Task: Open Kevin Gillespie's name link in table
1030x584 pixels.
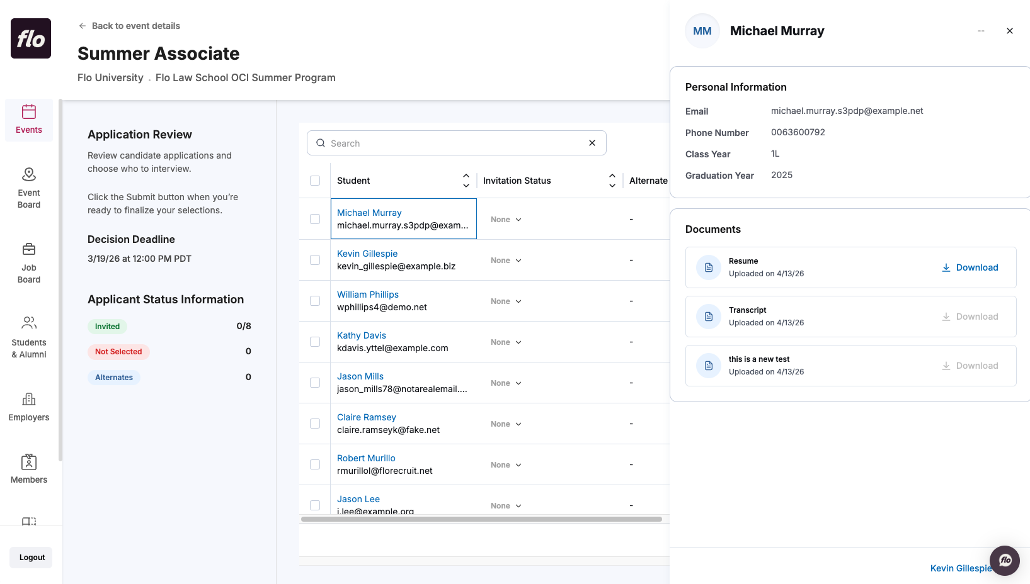Action: (x=367, y=254)
